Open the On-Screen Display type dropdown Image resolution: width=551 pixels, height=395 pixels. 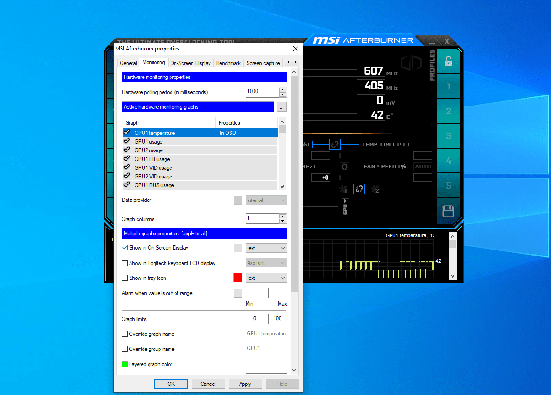click(x=266, y=248)
